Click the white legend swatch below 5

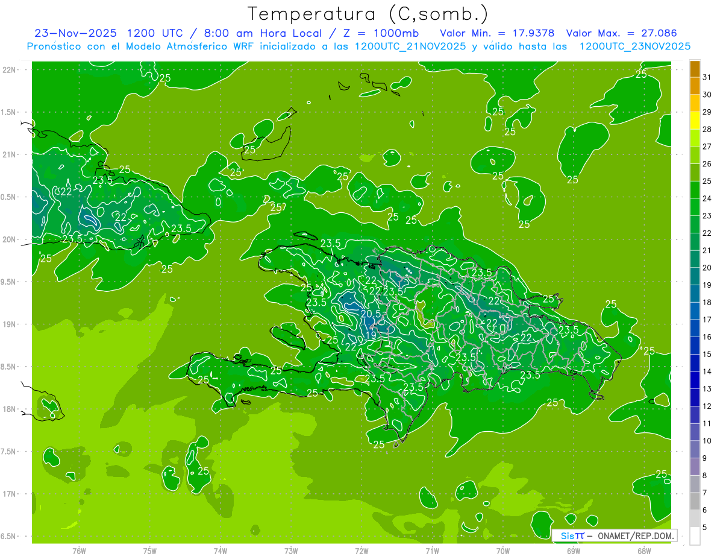tap(695, 535)
